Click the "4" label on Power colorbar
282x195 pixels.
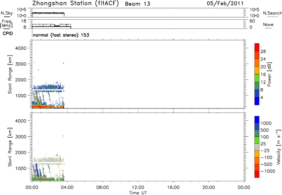[x=262, y=97]
